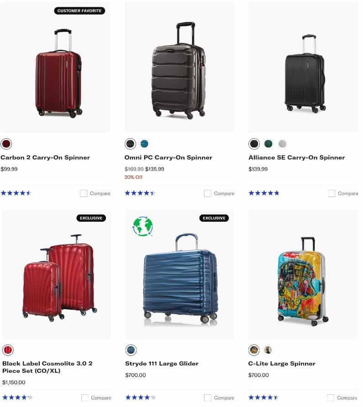This screenshot has height=407, width=363.
Task: Select the teal color option for Omni PC Carry-On
Action: coord(143,143)
